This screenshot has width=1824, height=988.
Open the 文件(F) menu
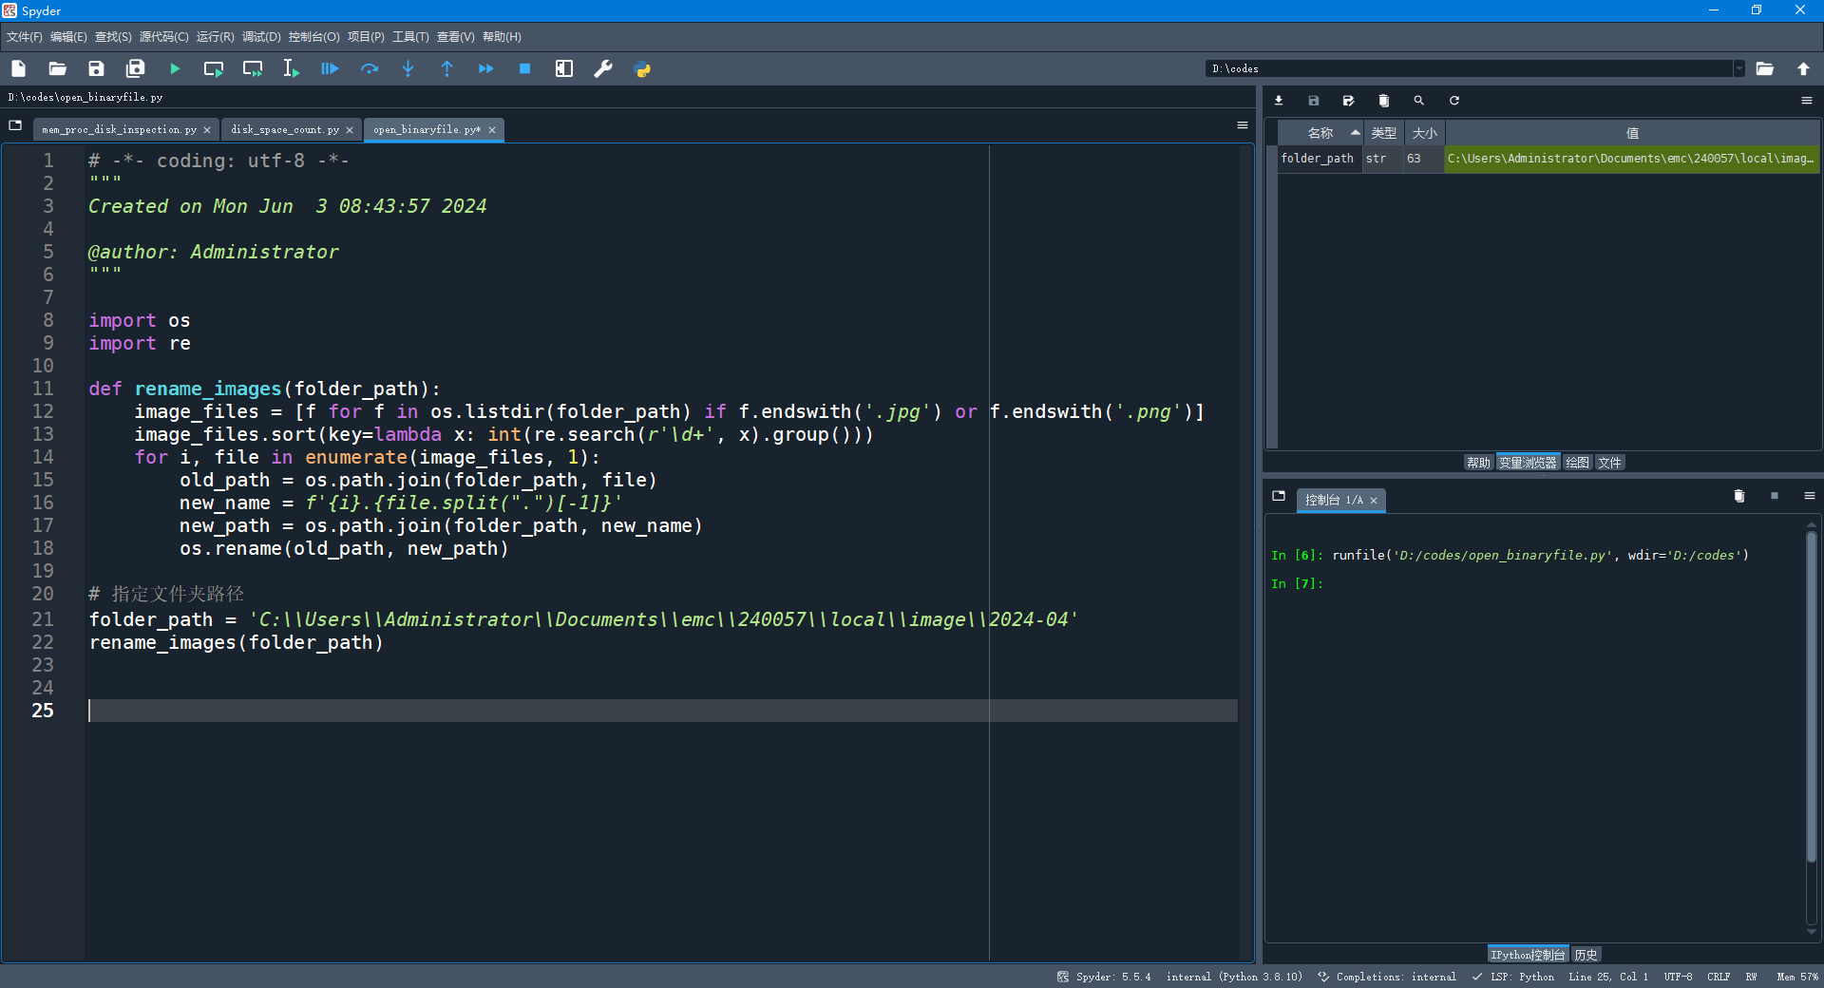pyautogui.click(x=25, y=37)
